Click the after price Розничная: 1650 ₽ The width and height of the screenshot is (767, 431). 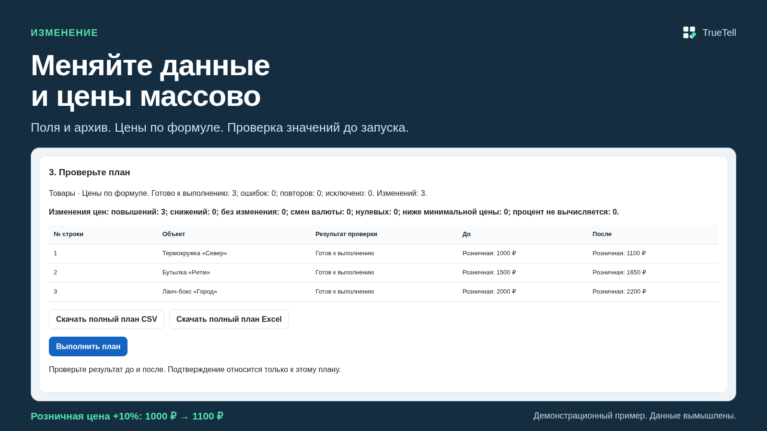pos(619,272)
